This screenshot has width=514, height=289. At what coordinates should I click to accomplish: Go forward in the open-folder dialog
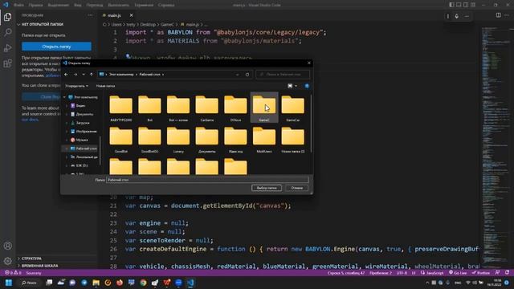pos(75,75)
